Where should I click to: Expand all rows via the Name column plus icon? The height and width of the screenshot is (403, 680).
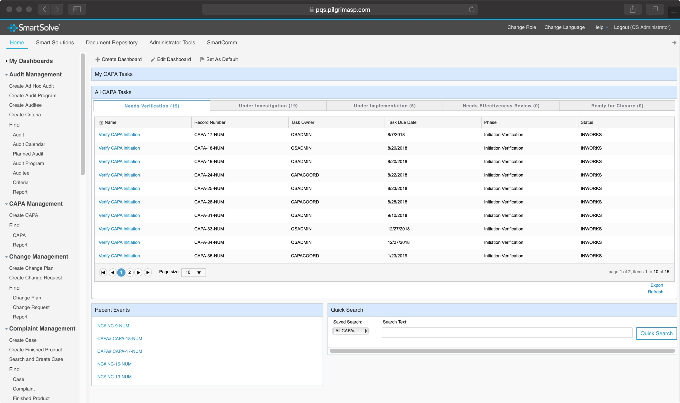[x=101, y=123]
